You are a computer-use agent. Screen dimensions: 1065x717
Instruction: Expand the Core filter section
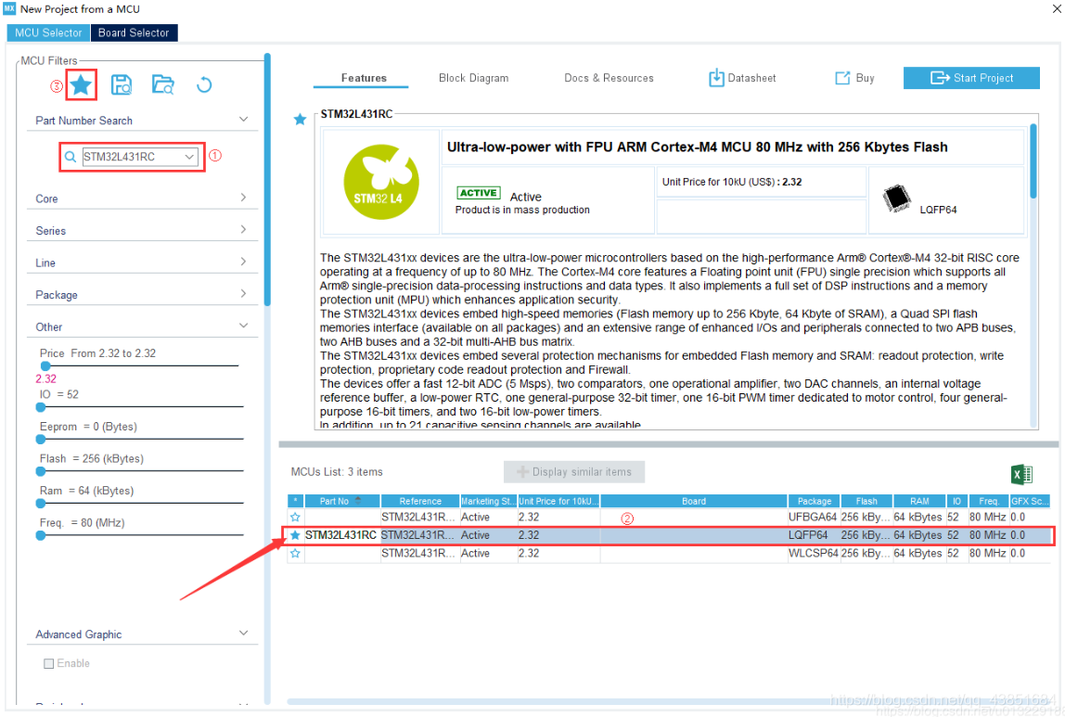243,198
